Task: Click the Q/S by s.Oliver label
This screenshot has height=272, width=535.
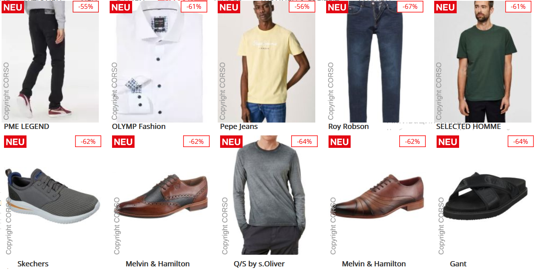Action: click(259, 264)
